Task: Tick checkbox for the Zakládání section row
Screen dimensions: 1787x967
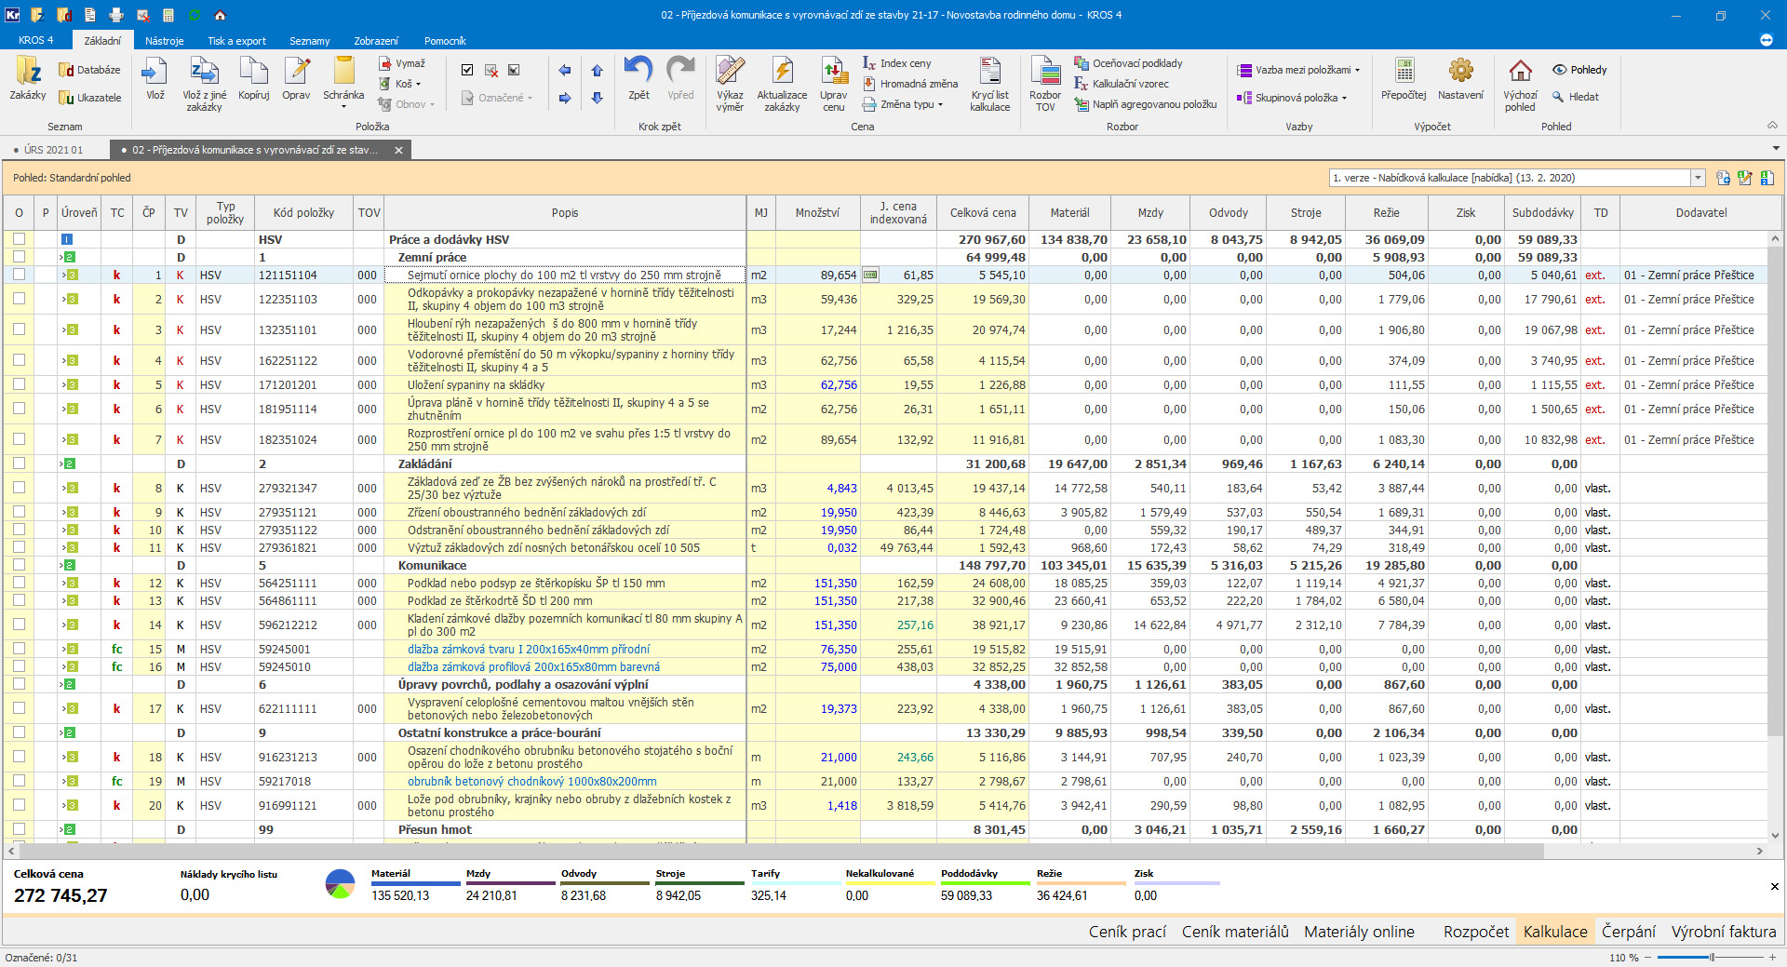Action: (x=19, y=463)
